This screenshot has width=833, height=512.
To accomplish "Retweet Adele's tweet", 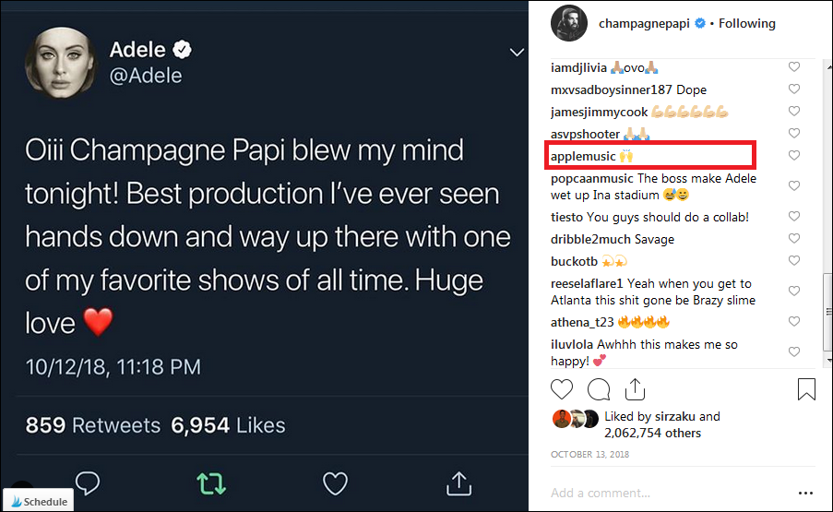I will (211, 482).
